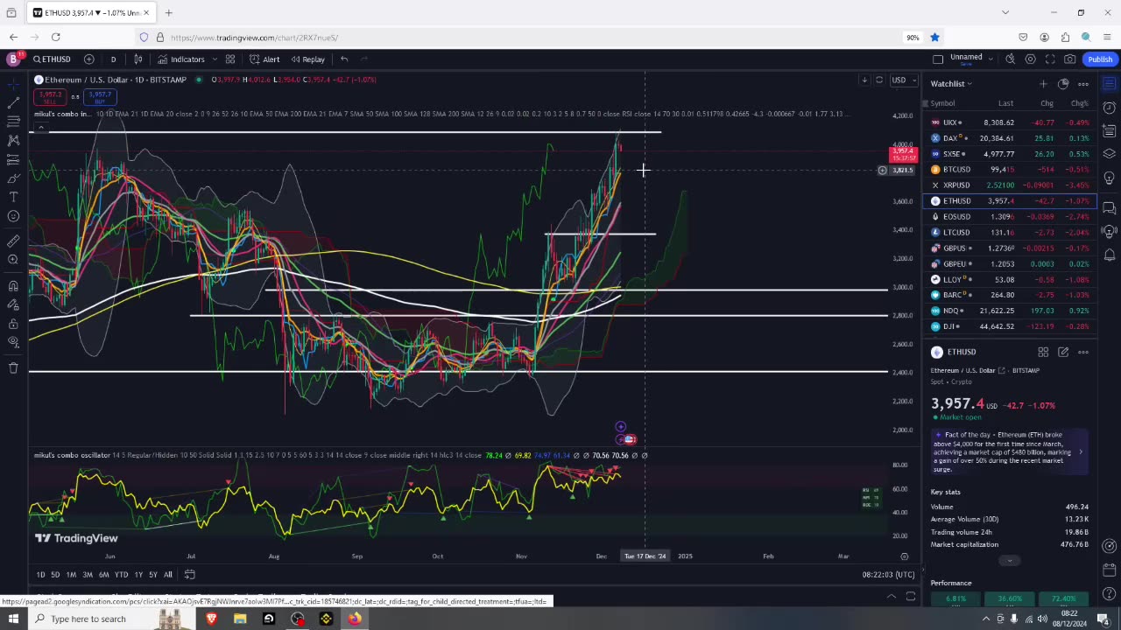This screenshot has height=630, width=1121.
Task: Open File Explorer from the taskbar
Action: point(240,619)
